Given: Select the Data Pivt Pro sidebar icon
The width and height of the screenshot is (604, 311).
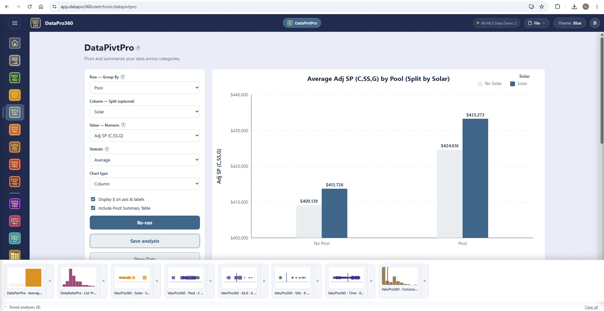Looking at the screenshot, I should click(15, 112).
